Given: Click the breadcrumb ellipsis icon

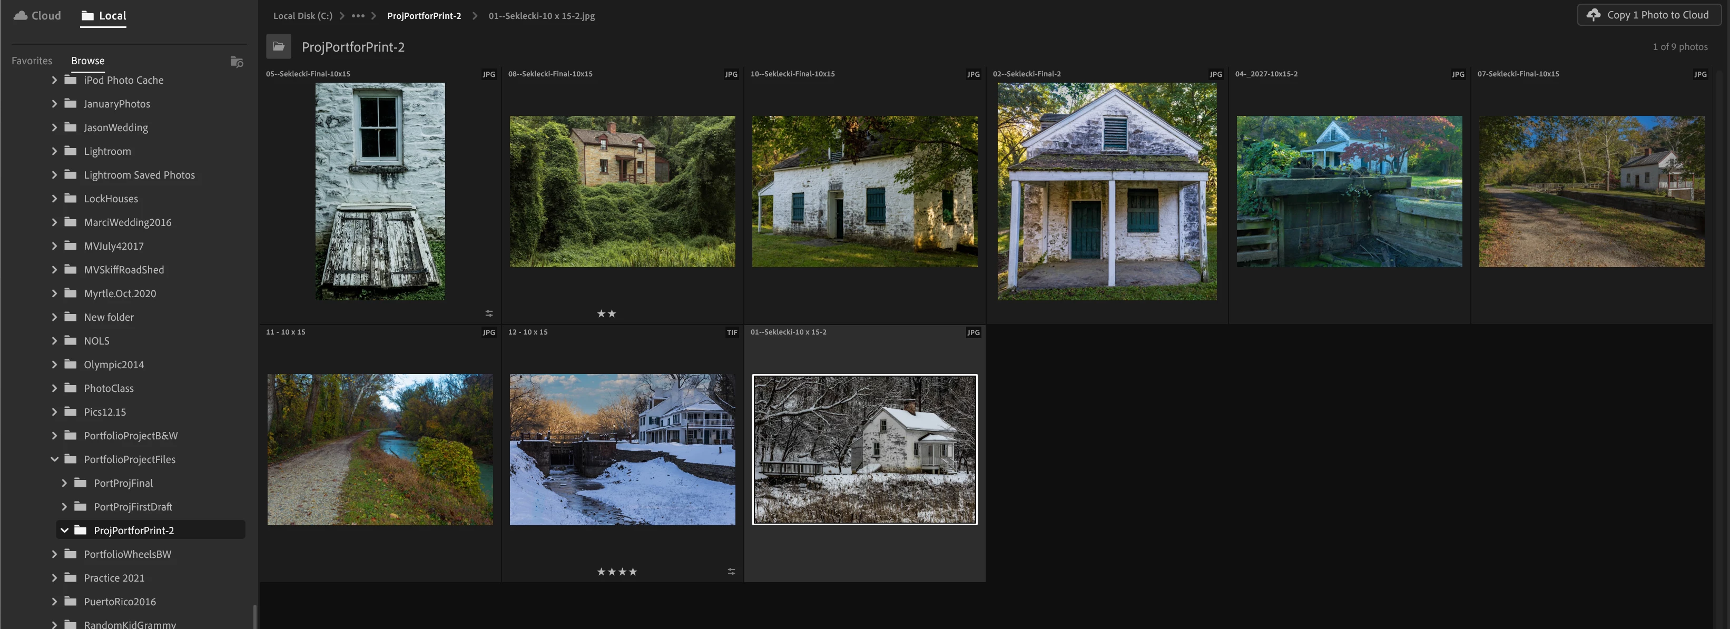Looking at the screenshot, I should tap(358, 15).
